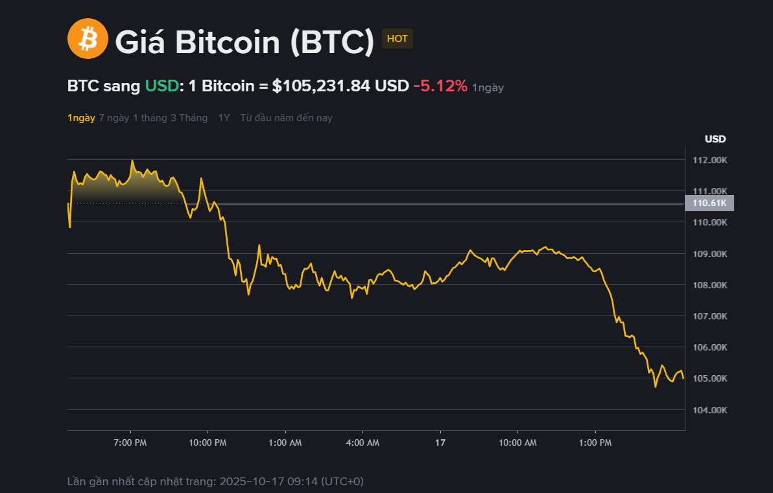The height and width of the screenshot is (493, 773).
Task: Click the -5.12% price change value
Action: point(440,86)
